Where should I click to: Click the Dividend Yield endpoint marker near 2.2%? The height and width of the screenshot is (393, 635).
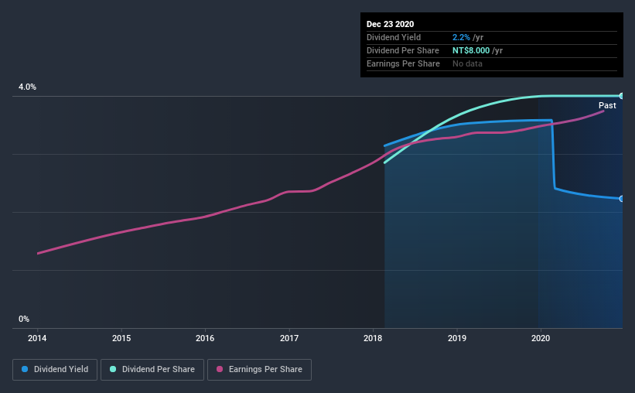click(622, 199)
